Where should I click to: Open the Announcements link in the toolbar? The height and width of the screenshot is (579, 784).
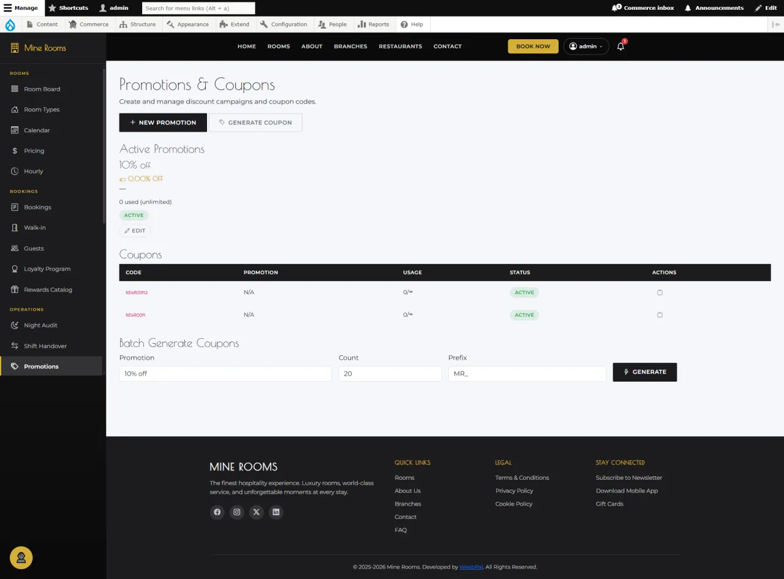pyautogui.click(x=714, y=8)
